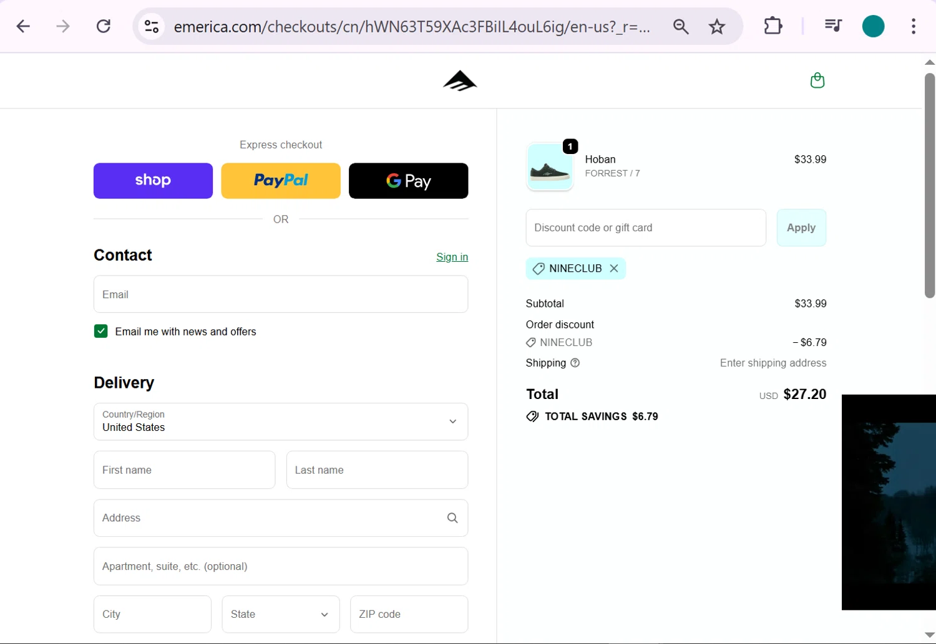Screen dimensions: 936x644
Task: Click Enter shipping address text
Action: 773,363
